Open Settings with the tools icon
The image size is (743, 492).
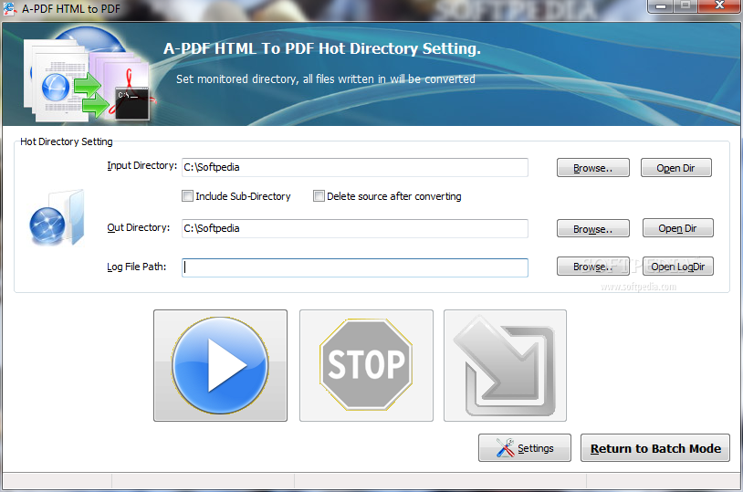click(x=525, y=448)
